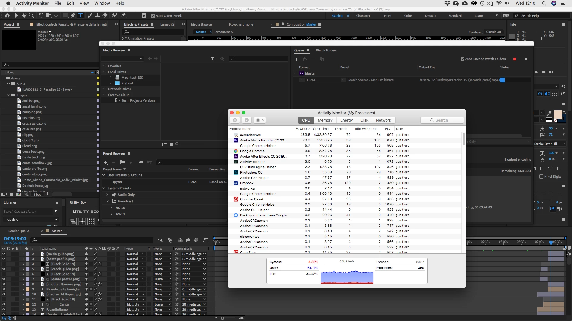Select the Hand tool
The image size is (572, 321).
[24, 15]
